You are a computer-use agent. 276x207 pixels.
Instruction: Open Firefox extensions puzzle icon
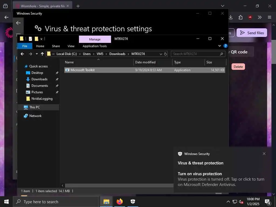click(x=241, y=17)
